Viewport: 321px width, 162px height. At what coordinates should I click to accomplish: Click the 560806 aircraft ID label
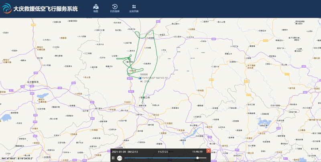click(144, 74)
